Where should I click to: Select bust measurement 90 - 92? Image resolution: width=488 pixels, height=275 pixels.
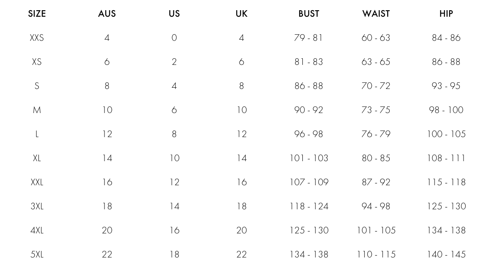click(x=308, y=110)
